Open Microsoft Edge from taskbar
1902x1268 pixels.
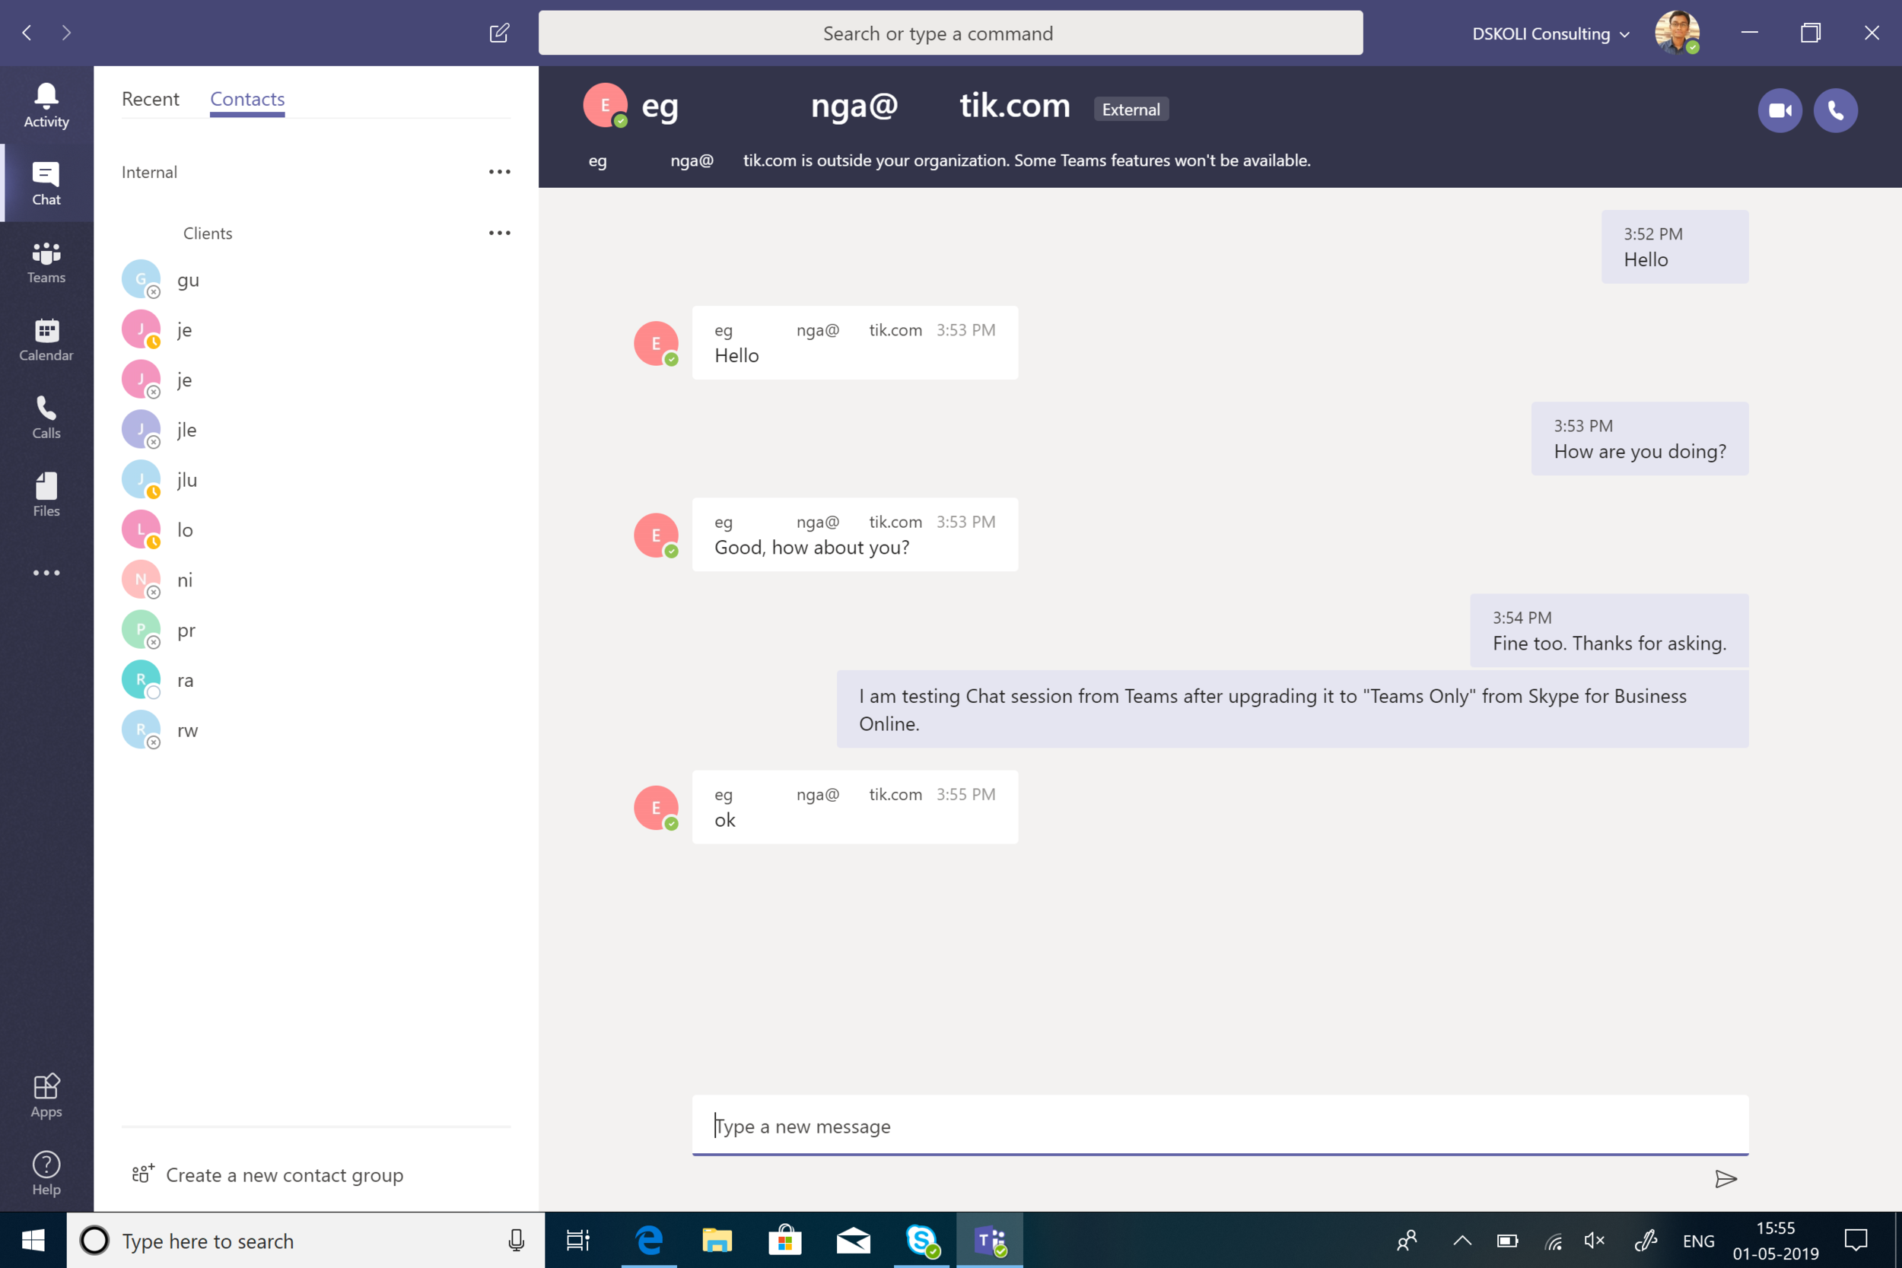[650, 1240]
